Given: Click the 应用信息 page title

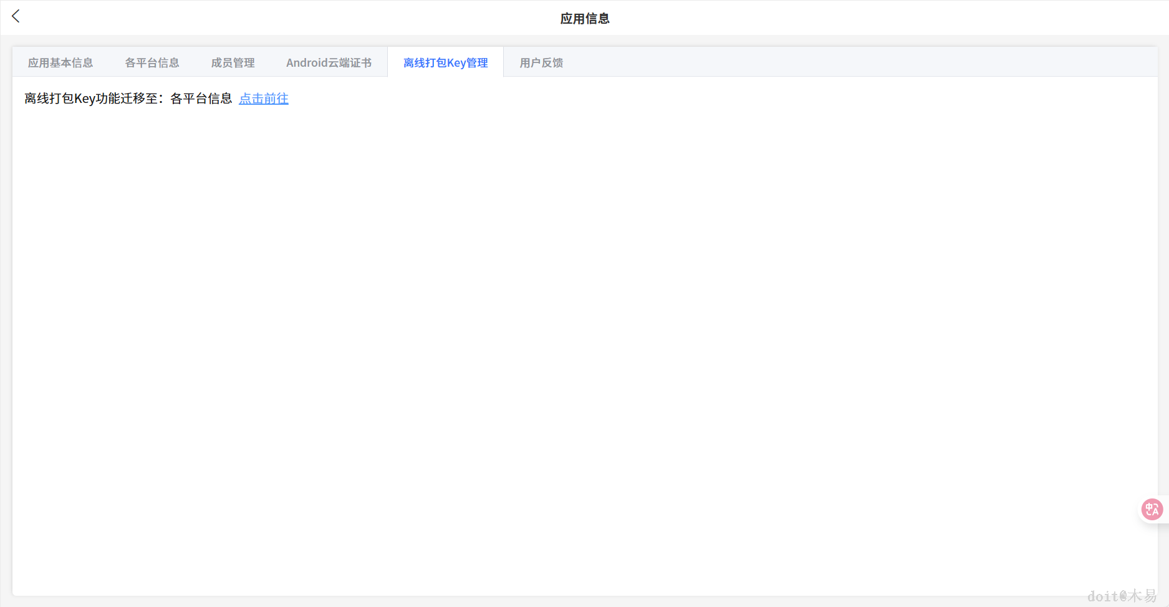Looking at the screenshot, I should click(585, 18).
